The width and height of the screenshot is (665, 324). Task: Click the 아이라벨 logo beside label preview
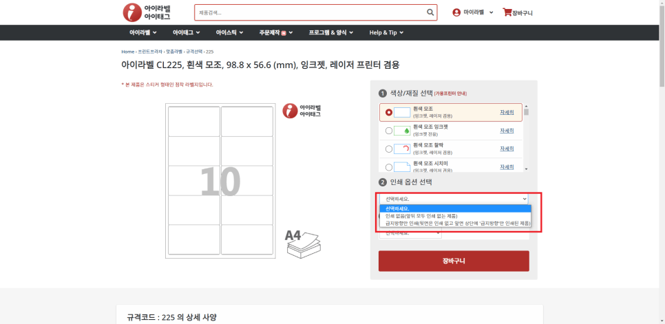302,111
